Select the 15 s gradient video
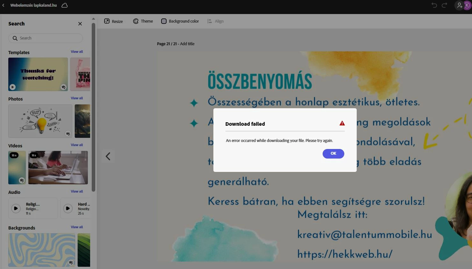Viewport: 472px width, 269px height. 17,167
